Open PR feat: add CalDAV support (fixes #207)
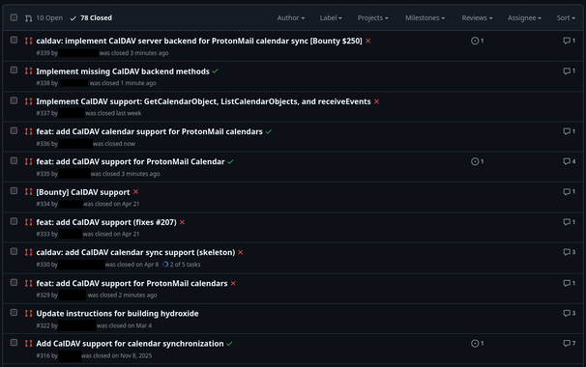 point(106,222)
